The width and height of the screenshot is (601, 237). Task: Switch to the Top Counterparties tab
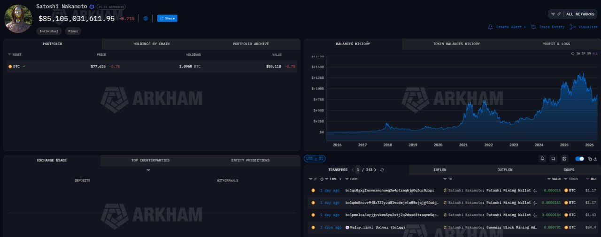[x=150, y=160]
